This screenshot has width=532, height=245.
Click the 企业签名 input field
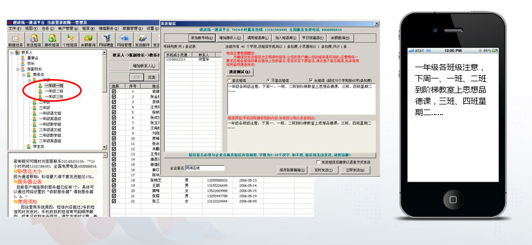click(205, 168)
